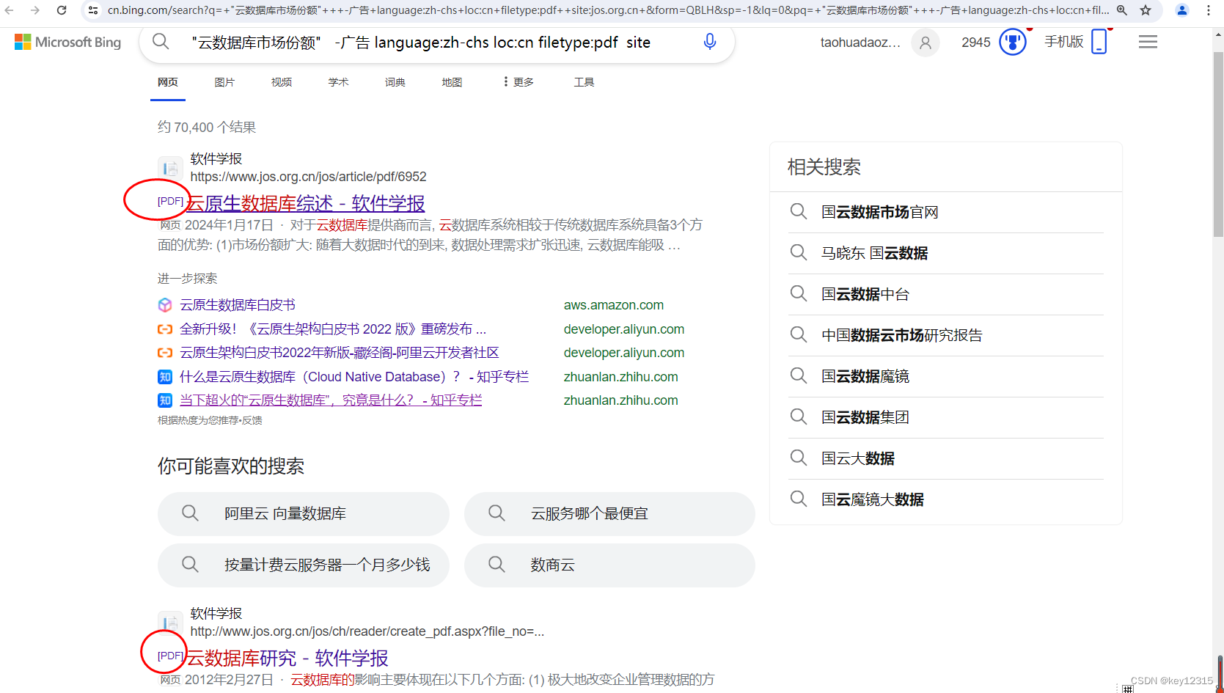Click Aliyun icon beside 全新升级 link
Screen dimensions: 1224x693
pos(165,329)
